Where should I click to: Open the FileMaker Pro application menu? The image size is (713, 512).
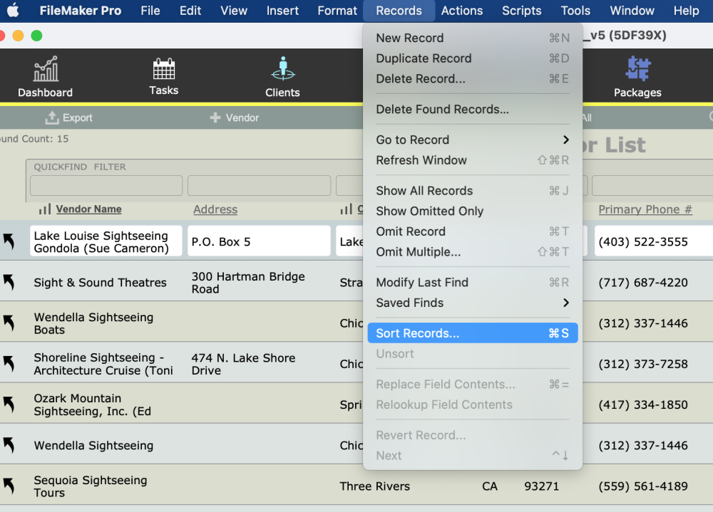81,11
